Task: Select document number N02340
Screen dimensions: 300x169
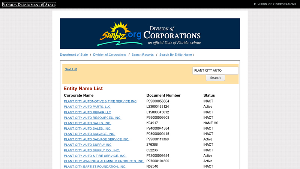Action: tap(152, 166)
